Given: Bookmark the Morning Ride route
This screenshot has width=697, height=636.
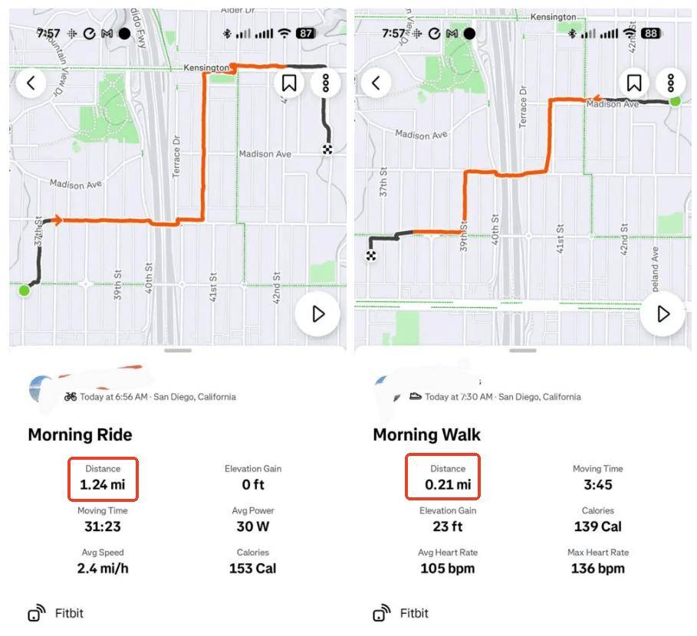Looking at the screenshot, I should pyautogui.click(x=289, y=83).
